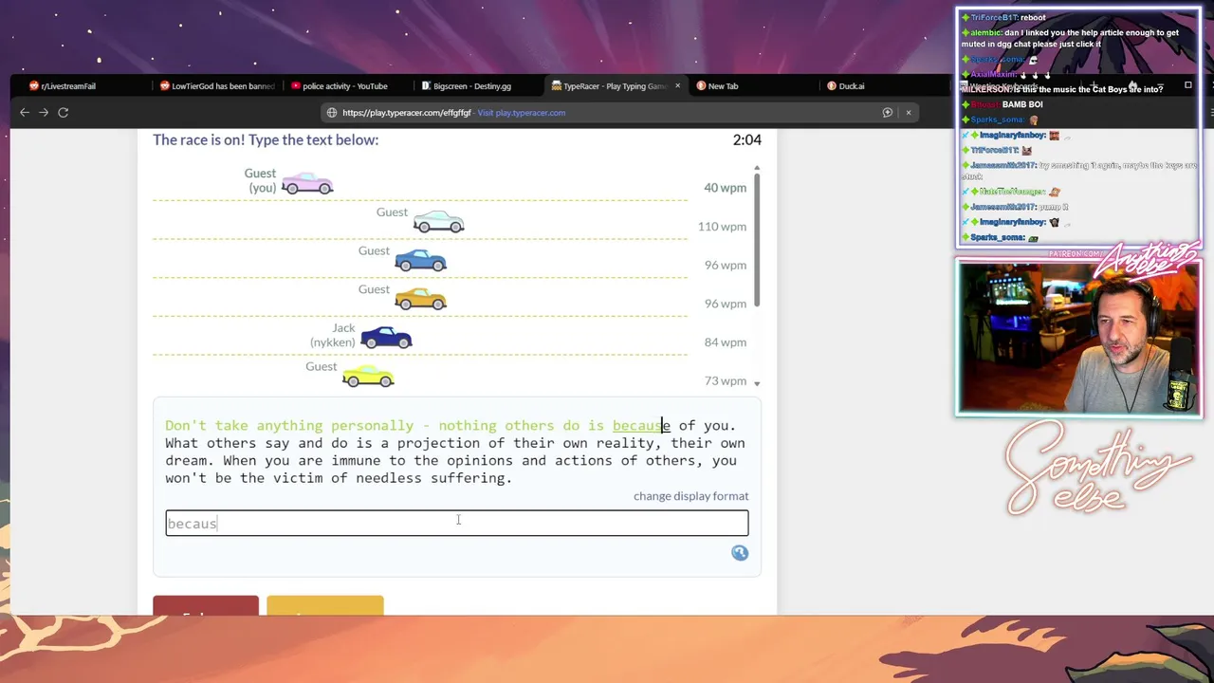
Task: Click the yellow button below the typing area
Action: [x=325, y=605]
